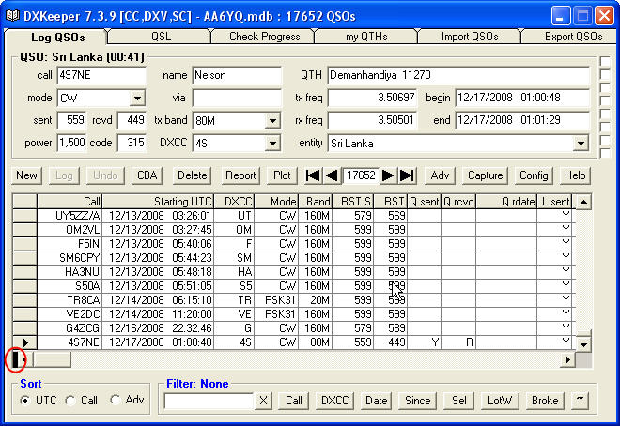620x426 pixels.
Task: Select Adv sort option
Action: coord(116,400)
